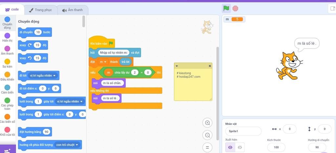336x153 pixels.
Task: Select the Các phép toán category
Action: pyautogui.click(x=7, y=104)
